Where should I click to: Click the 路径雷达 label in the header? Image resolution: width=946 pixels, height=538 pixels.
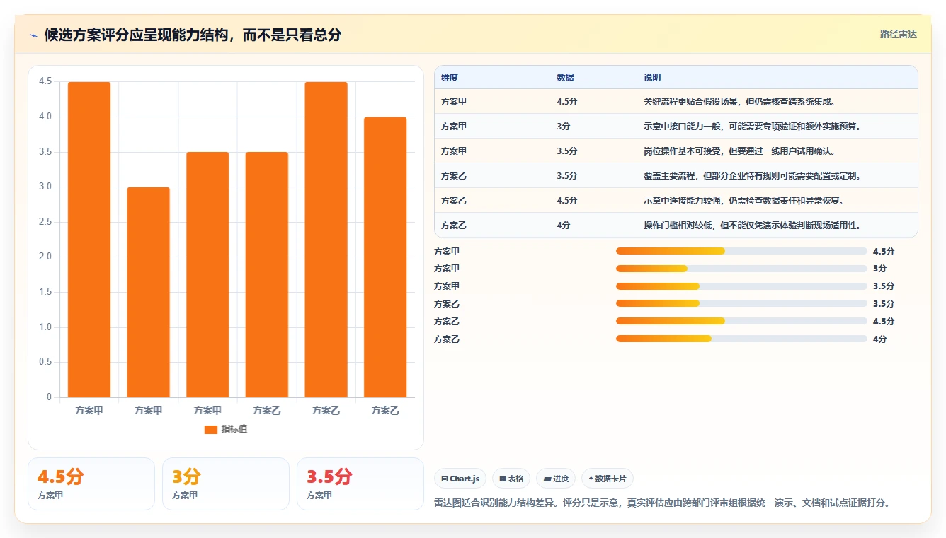(x=898, y=34)
